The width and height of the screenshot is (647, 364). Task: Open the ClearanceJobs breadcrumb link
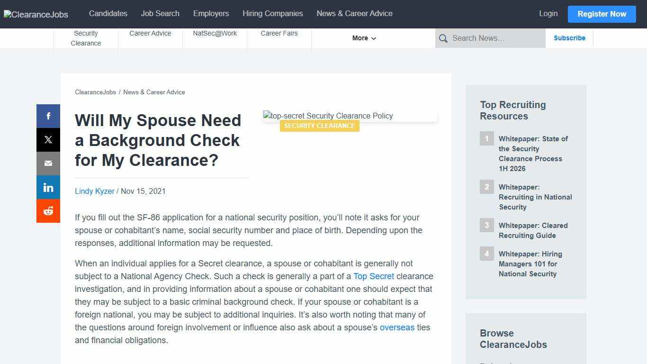pyautogui.click(x=95, y=92)
